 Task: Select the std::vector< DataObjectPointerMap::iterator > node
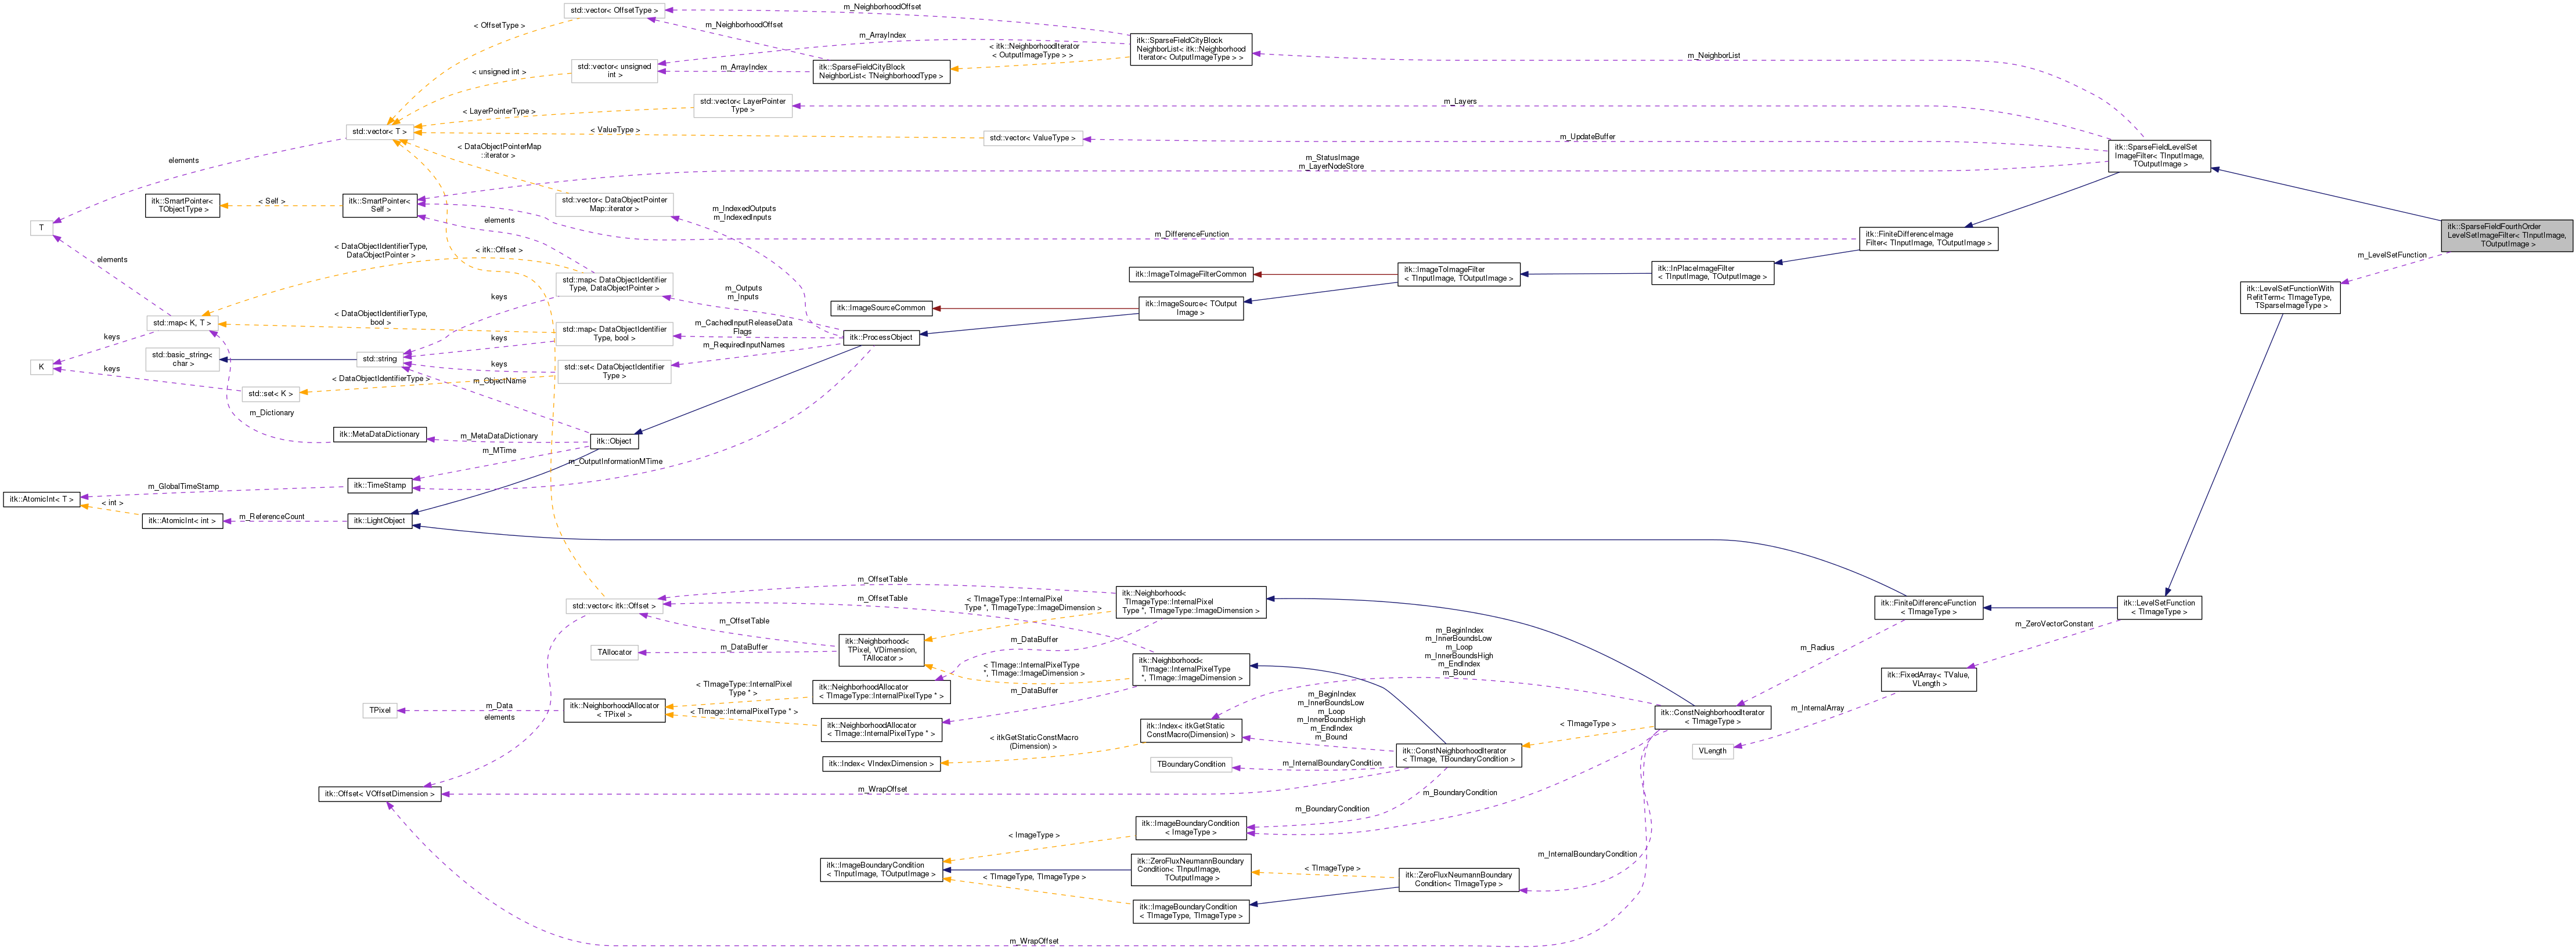click(x=613, y=205)
